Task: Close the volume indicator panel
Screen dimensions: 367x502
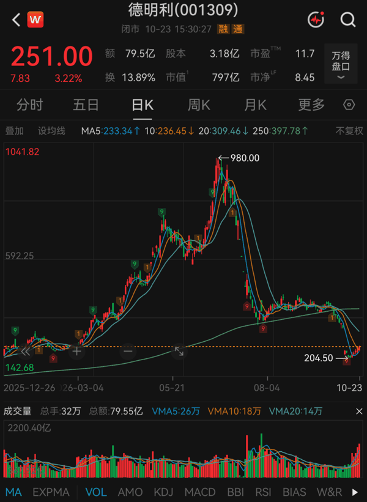Action: [x=359, y=412]
